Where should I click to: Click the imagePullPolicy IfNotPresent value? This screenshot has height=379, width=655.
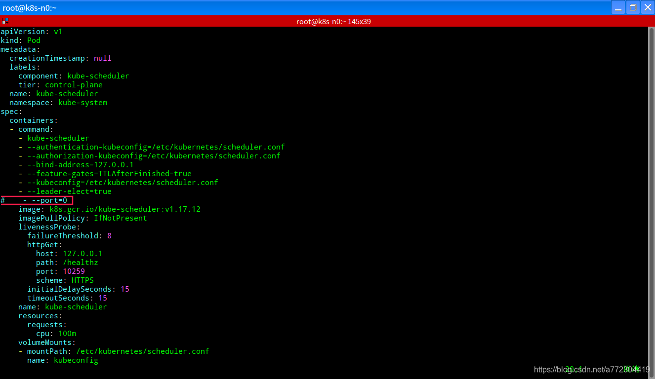coord(121,218)
